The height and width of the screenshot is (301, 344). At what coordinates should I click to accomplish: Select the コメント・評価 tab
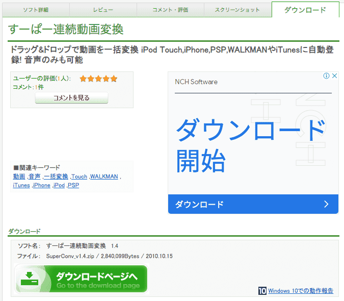(171, 10)
